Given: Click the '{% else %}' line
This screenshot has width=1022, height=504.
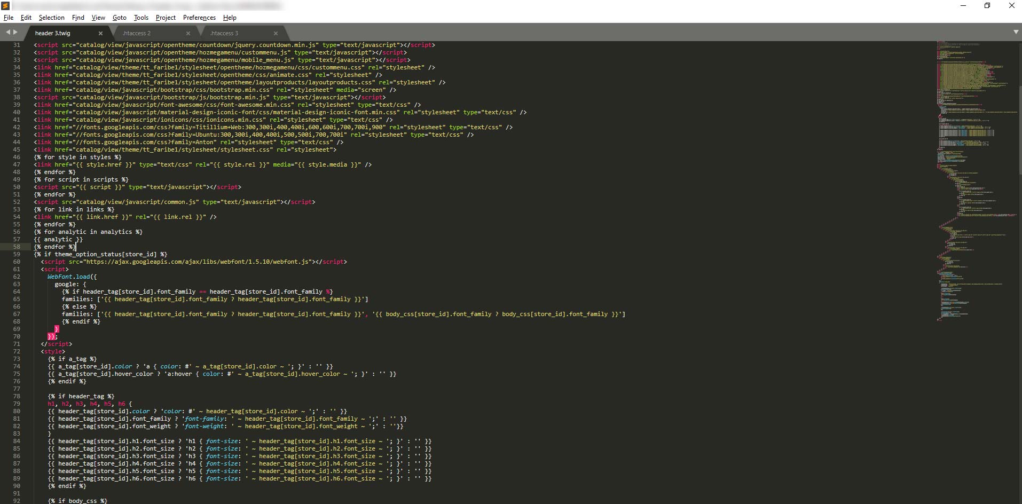Looking at the screenshot, I should tap(79, 306).
